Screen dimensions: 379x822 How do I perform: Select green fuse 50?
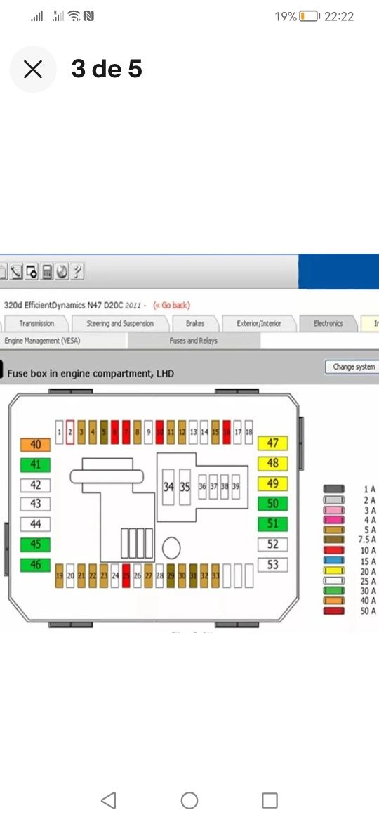(273, 504)
